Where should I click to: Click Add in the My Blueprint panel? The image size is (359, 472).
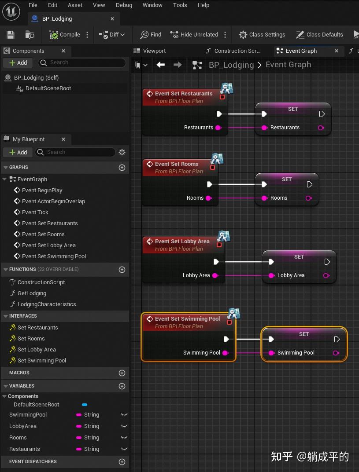tap(17, 152)
